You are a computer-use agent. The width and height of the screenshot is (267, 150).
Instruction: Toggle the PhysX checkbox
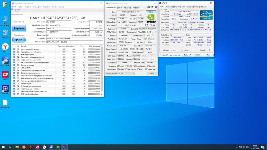point(138,69)
